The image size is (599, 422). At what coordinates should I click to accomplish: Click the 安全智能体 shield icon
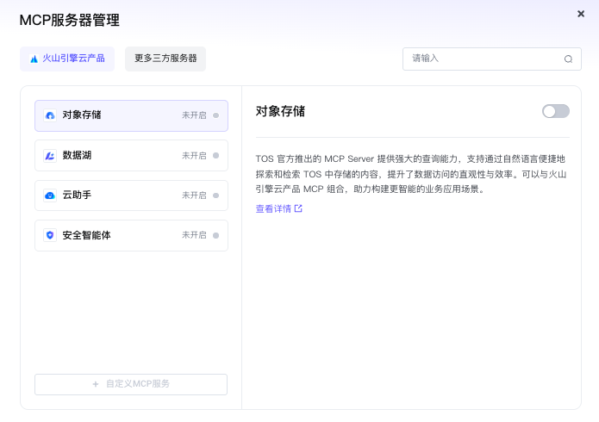(x=50, y=235)
